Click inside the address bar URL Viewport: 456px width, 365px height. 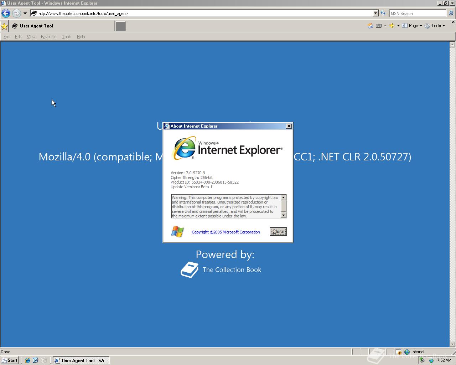point(83,14)
